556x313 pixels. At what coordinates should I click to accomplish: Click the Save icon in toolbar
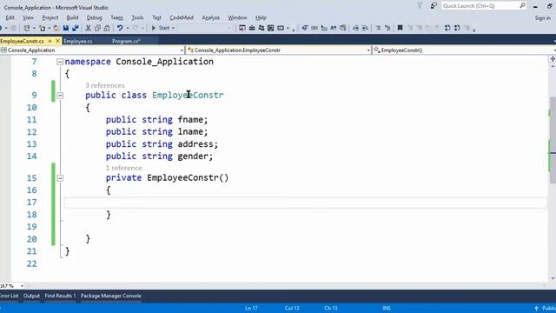point(66,28)
